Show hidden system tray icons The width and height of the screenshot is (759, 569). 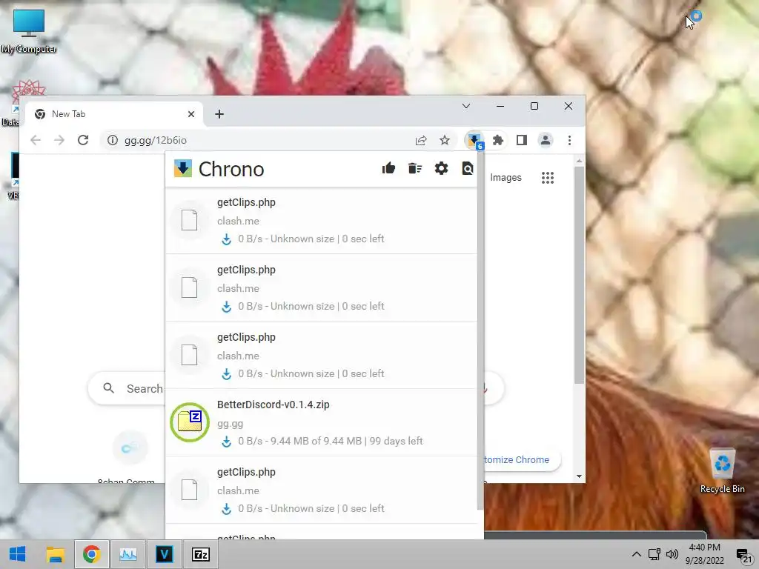tap(636, 554)
